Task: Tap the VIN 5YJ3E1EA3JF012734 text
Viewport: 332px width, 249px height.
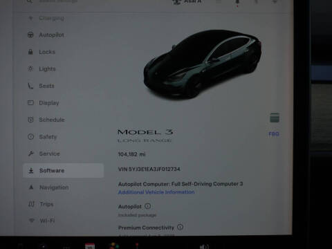Action: tap(149, 169)
